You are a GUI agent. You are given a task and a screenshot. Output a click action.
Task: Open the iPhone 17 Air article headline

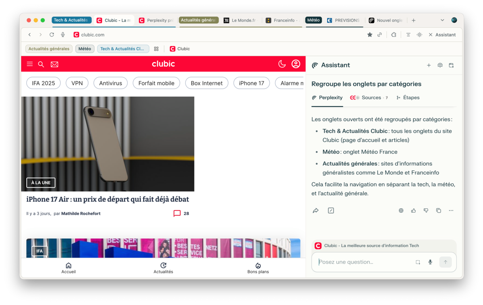click(107, 199)
